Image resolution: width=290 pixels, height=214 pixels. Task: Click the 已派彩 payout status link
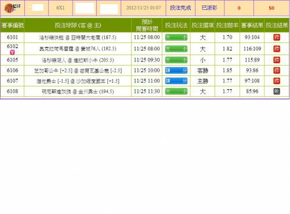(209, 8)
